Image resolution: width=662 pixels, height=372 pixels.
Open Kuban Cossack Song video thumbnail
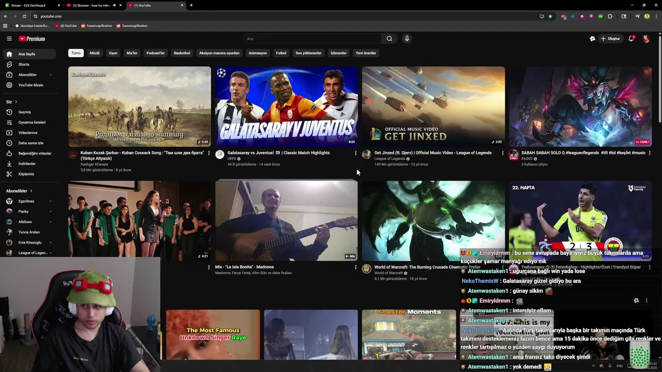click(x=140, y=106)
